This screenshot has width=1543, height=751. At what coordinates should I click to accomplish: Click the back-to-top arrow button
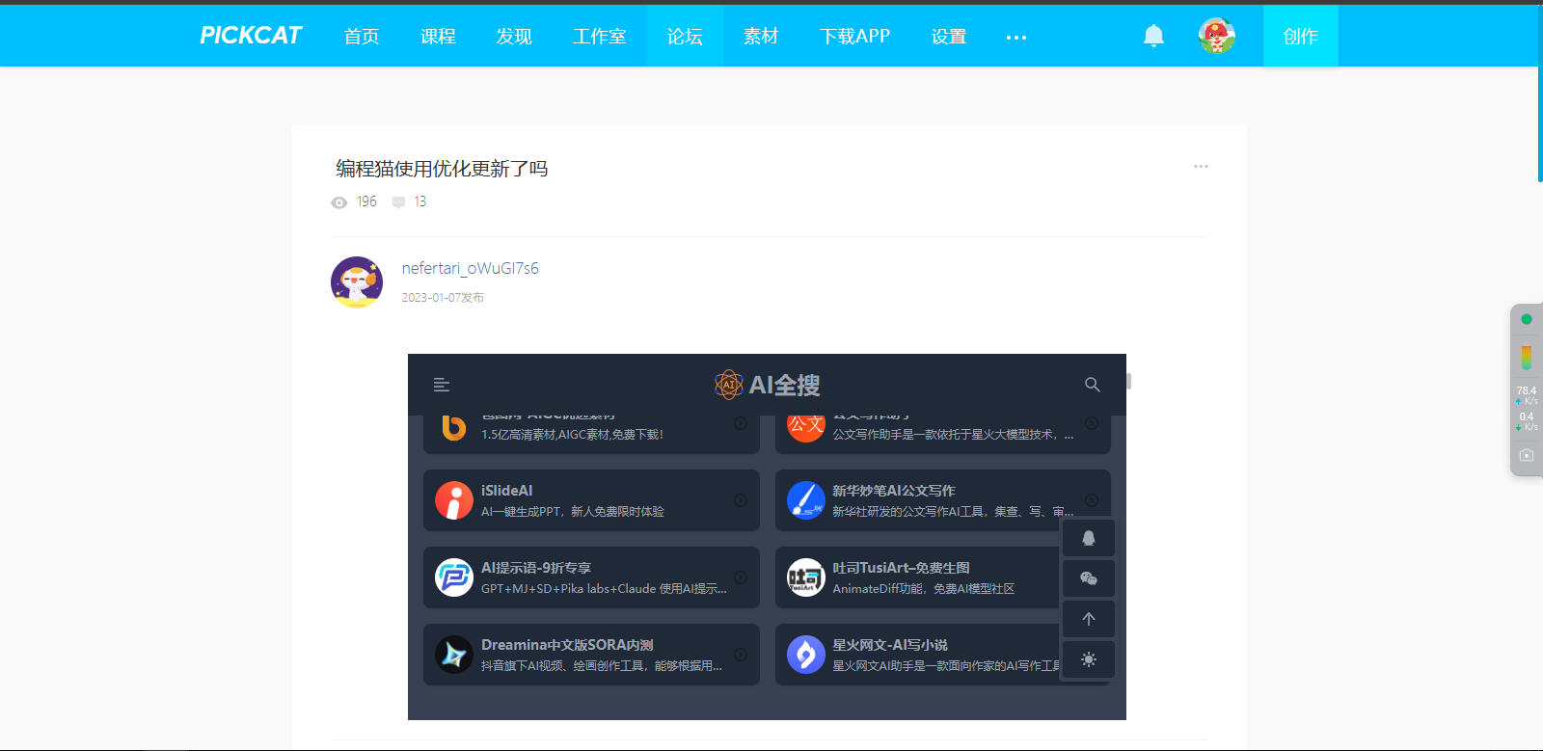1089,619
